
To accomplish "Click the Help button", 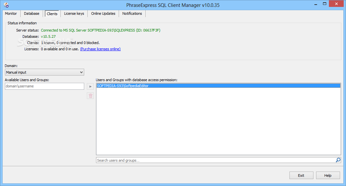I will [x=328, y=175].
